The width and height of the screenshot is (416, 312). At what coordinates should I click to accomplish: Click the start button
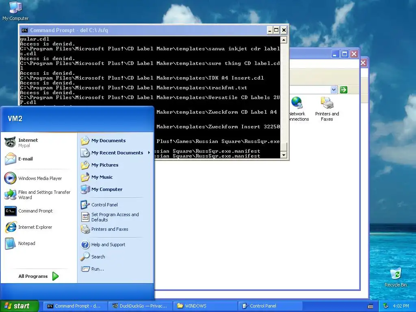[x=19, y=306]
